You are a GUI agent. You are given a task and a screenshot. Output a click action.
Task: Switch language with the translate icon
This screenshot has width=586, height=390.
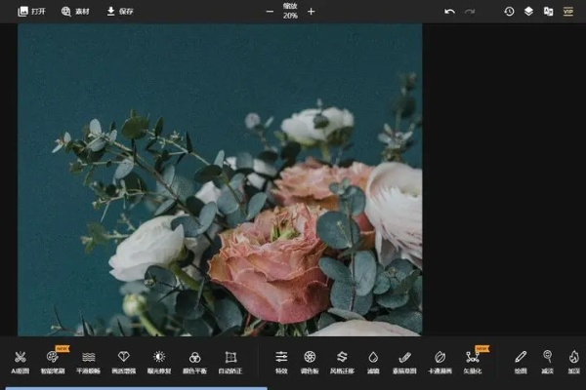[548, 11]
